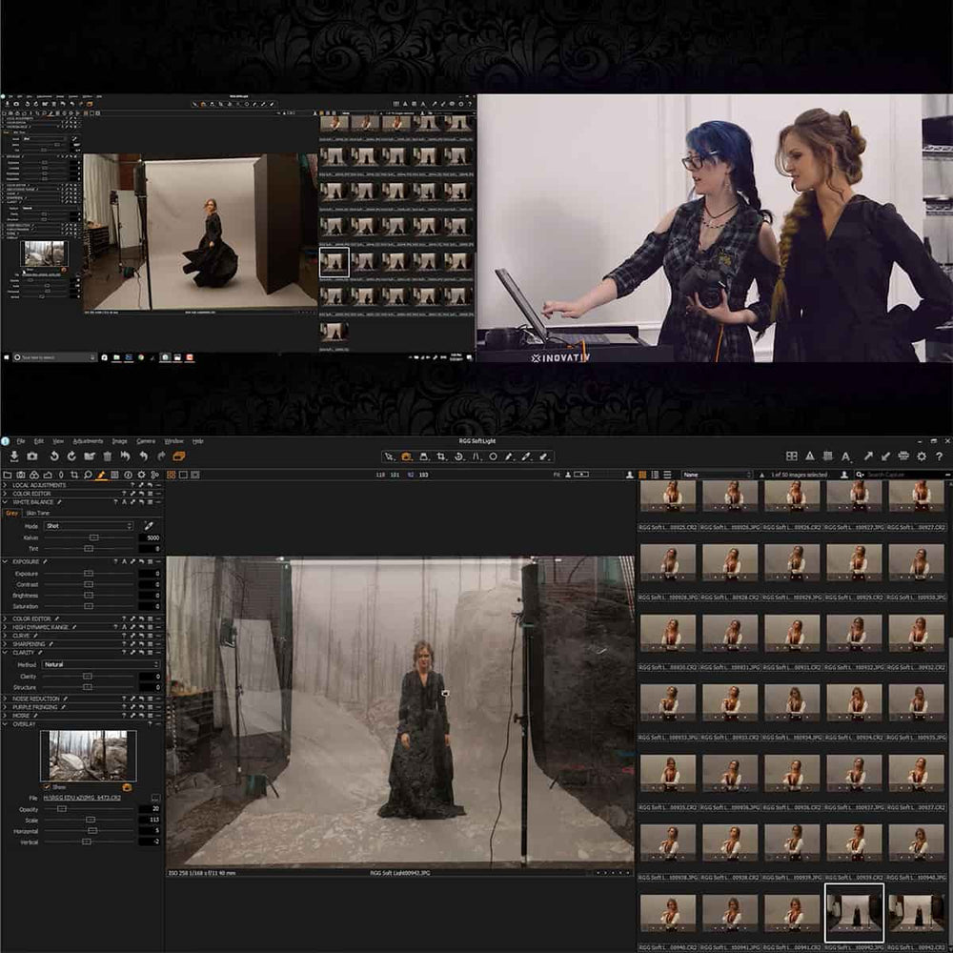The height and width of the screenshot is (953, 953).
Task: Pick white balance with the eyedropper icon
Action: 149,525
